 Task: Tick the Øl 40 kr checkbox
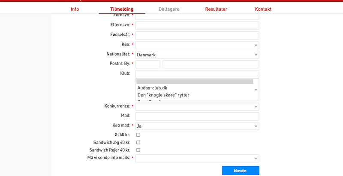(138, 135)
